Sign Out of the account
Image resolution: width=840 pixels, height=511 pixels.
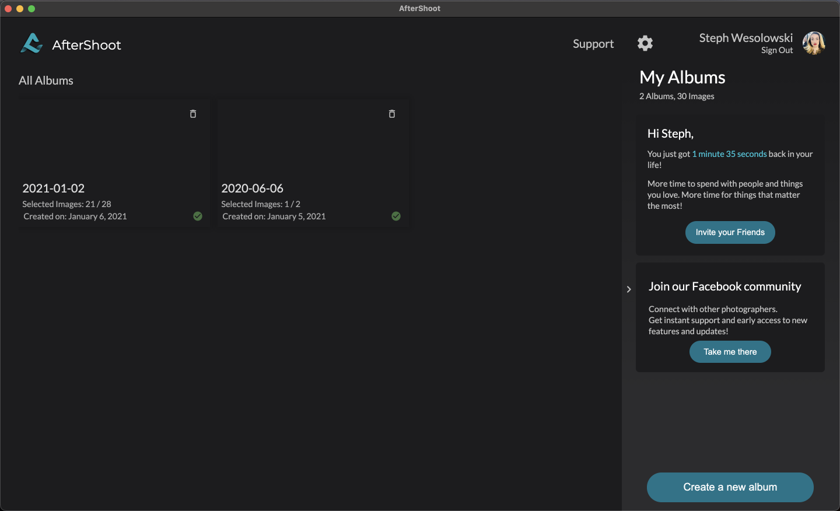tap(777, 50)
